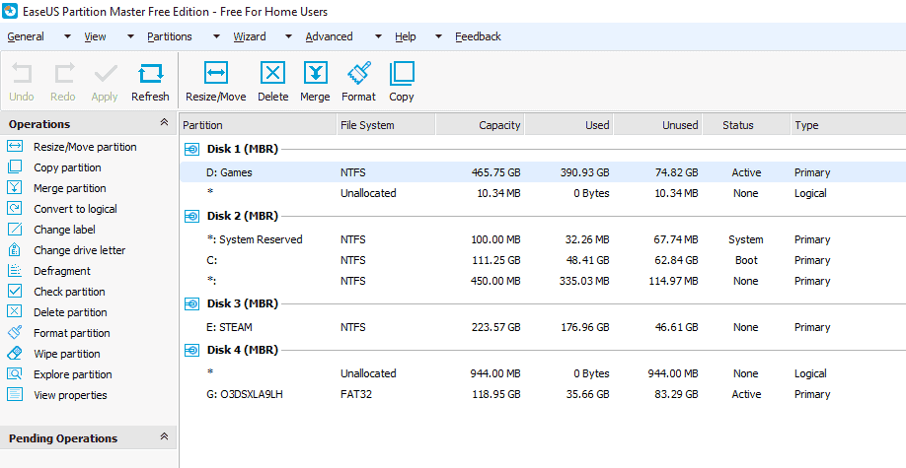
Task: Open the Partitions menu dropdown arrow
Action: pos(217,36)
